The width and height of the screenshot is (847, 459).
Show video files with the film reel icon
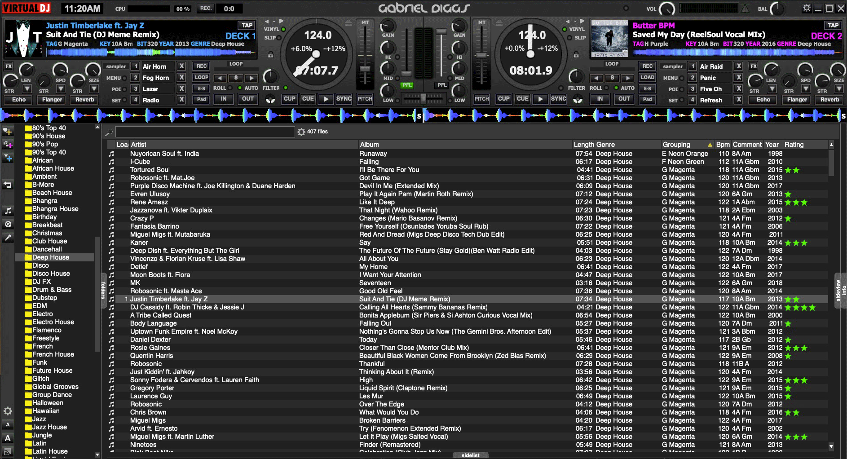coord(8,224)
